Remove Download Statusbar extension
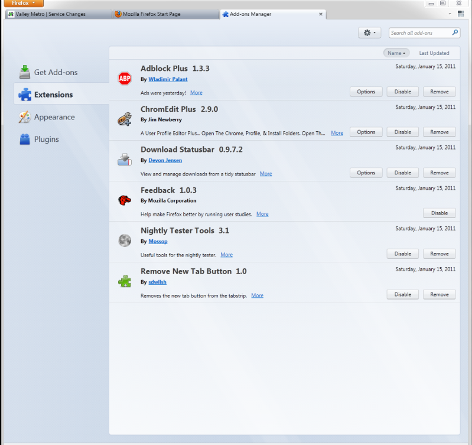472x445 pixels. [439, 173]
